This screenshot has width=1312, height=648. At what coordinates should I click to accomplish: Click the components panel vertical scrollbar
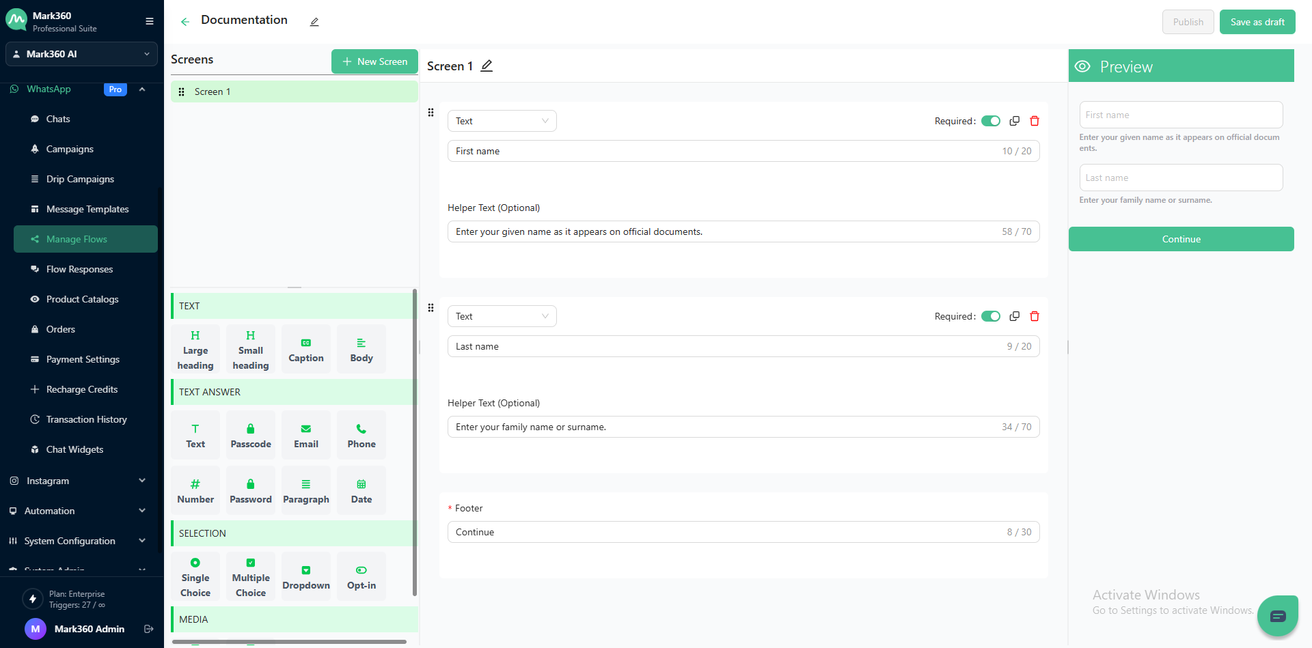coord(414,442)
